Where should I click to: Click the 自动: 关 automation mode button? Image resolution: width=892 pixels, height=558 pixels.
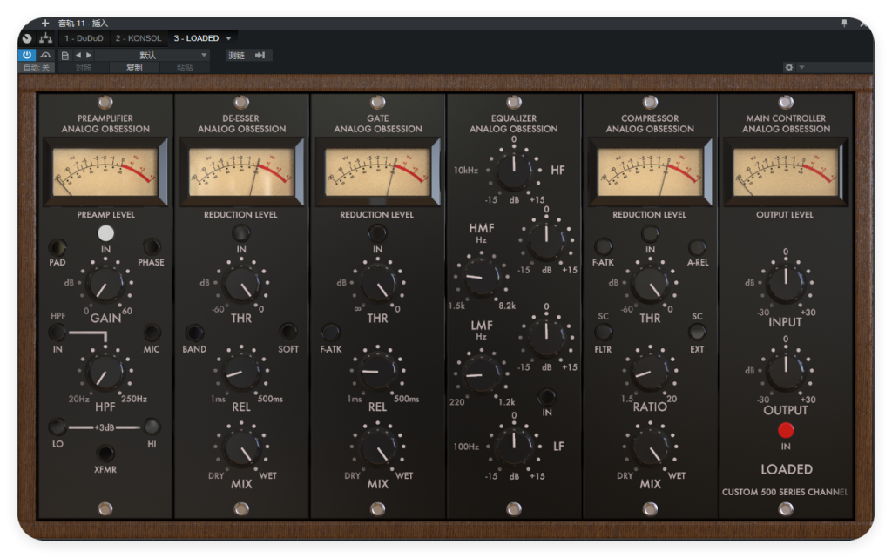click(x=37, y=68)
